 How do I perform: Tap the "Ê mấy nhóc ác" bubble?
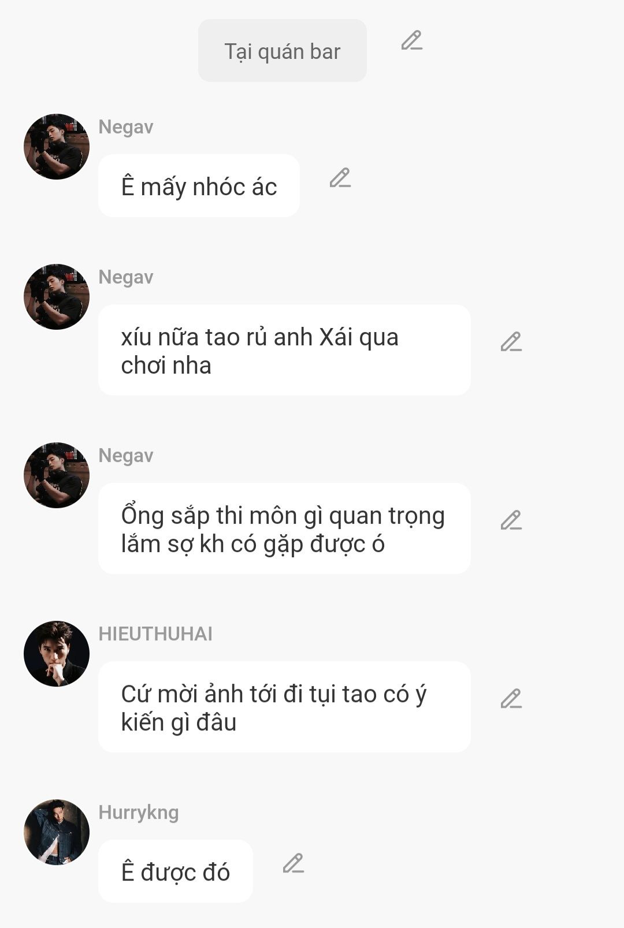click(x=199, y=186)
